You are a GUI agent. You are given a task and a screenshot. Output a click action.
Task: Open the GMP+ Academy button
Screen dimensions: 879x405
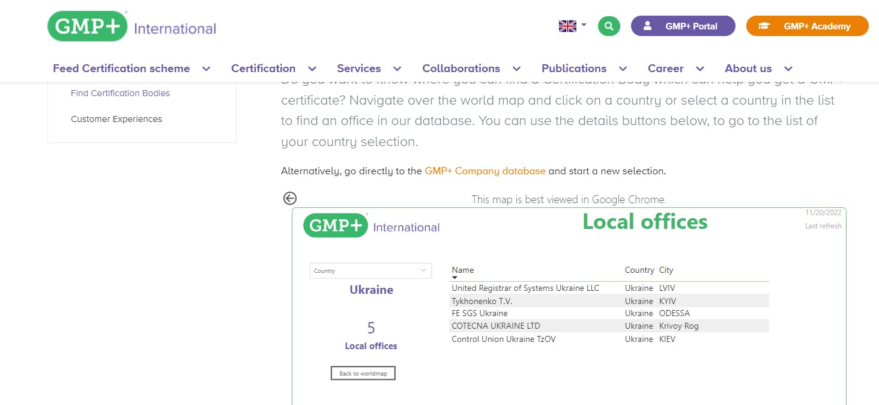coord(808,26)
